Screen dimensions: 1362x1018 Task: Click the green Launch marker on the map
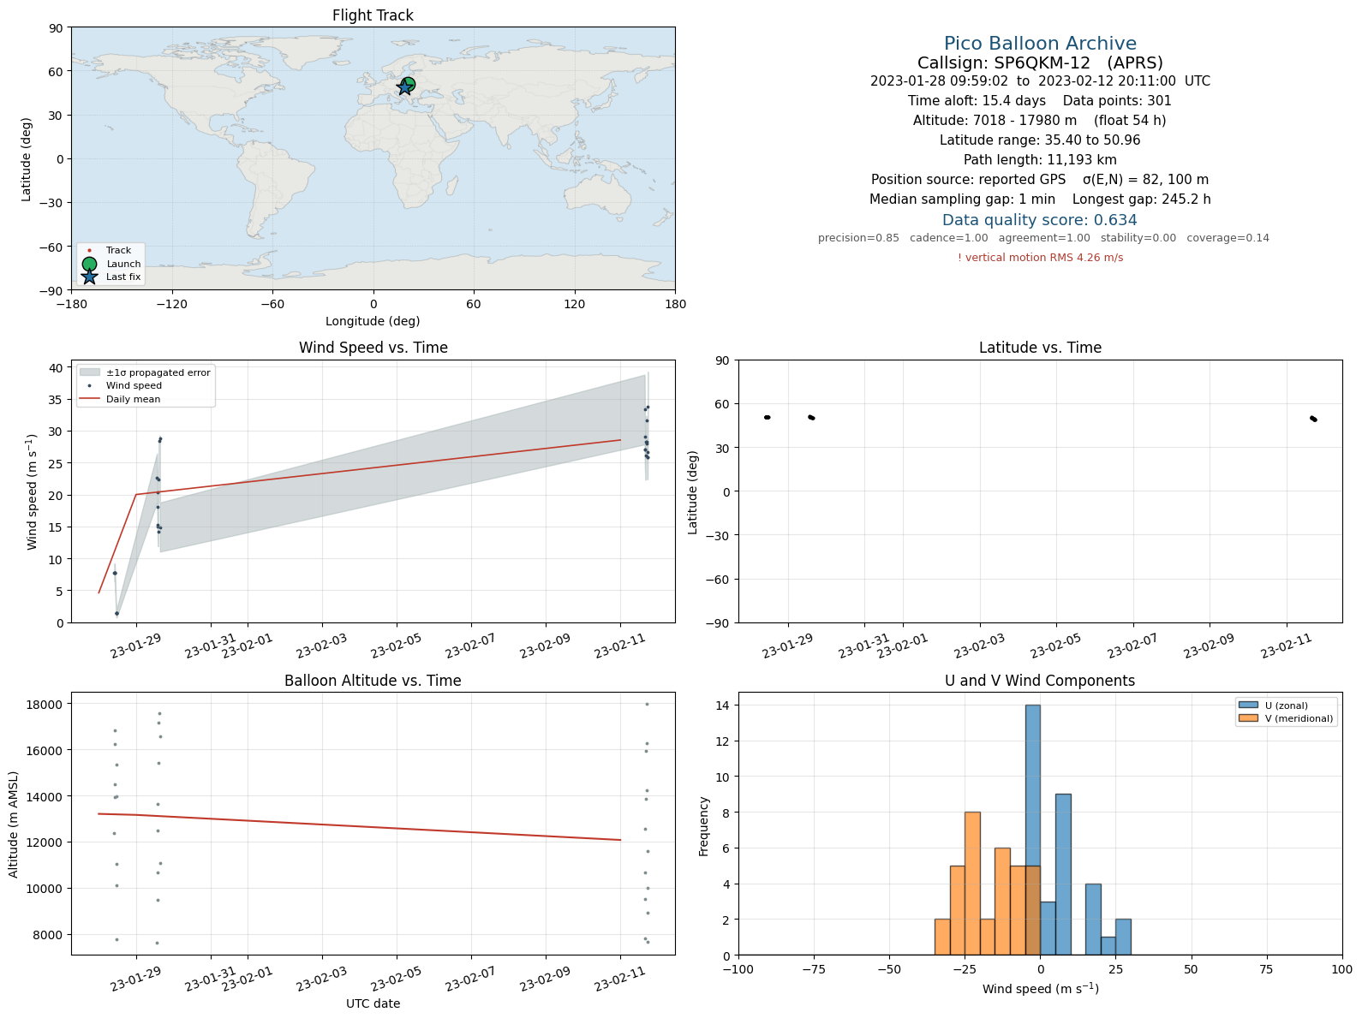[x=408, y=84]
